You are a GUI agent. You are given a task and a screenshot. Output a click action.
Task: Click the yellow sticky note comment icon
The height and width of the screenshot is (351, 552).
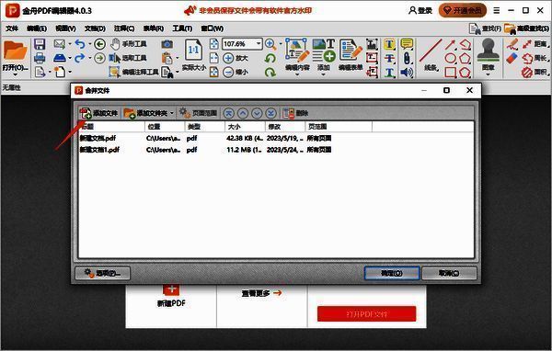(x=407, y=44)
